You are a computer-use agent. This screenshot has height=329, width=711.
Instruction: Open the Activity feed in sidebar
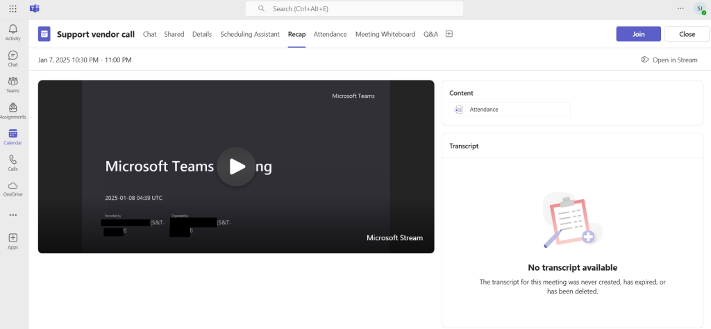tap(12, 32)
